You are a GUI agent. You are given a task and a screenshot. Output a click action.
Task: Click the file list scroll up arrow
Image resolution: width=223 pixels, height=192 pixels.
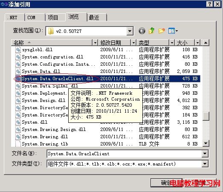pyautogui.click(x=206, y=43)
